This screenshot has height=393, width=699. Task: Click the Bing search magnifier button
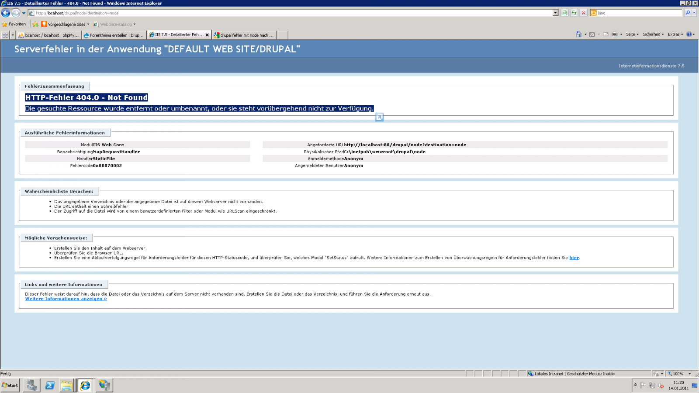click(x=688, y=13)
